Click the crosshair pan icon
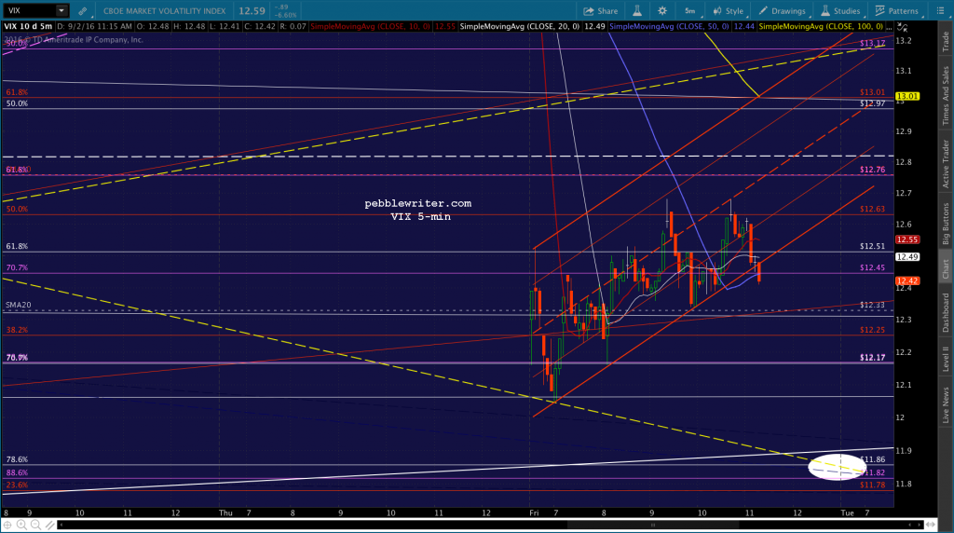Image resolution: width=954 pixels, height=533 pixels. tap(7, 525)
